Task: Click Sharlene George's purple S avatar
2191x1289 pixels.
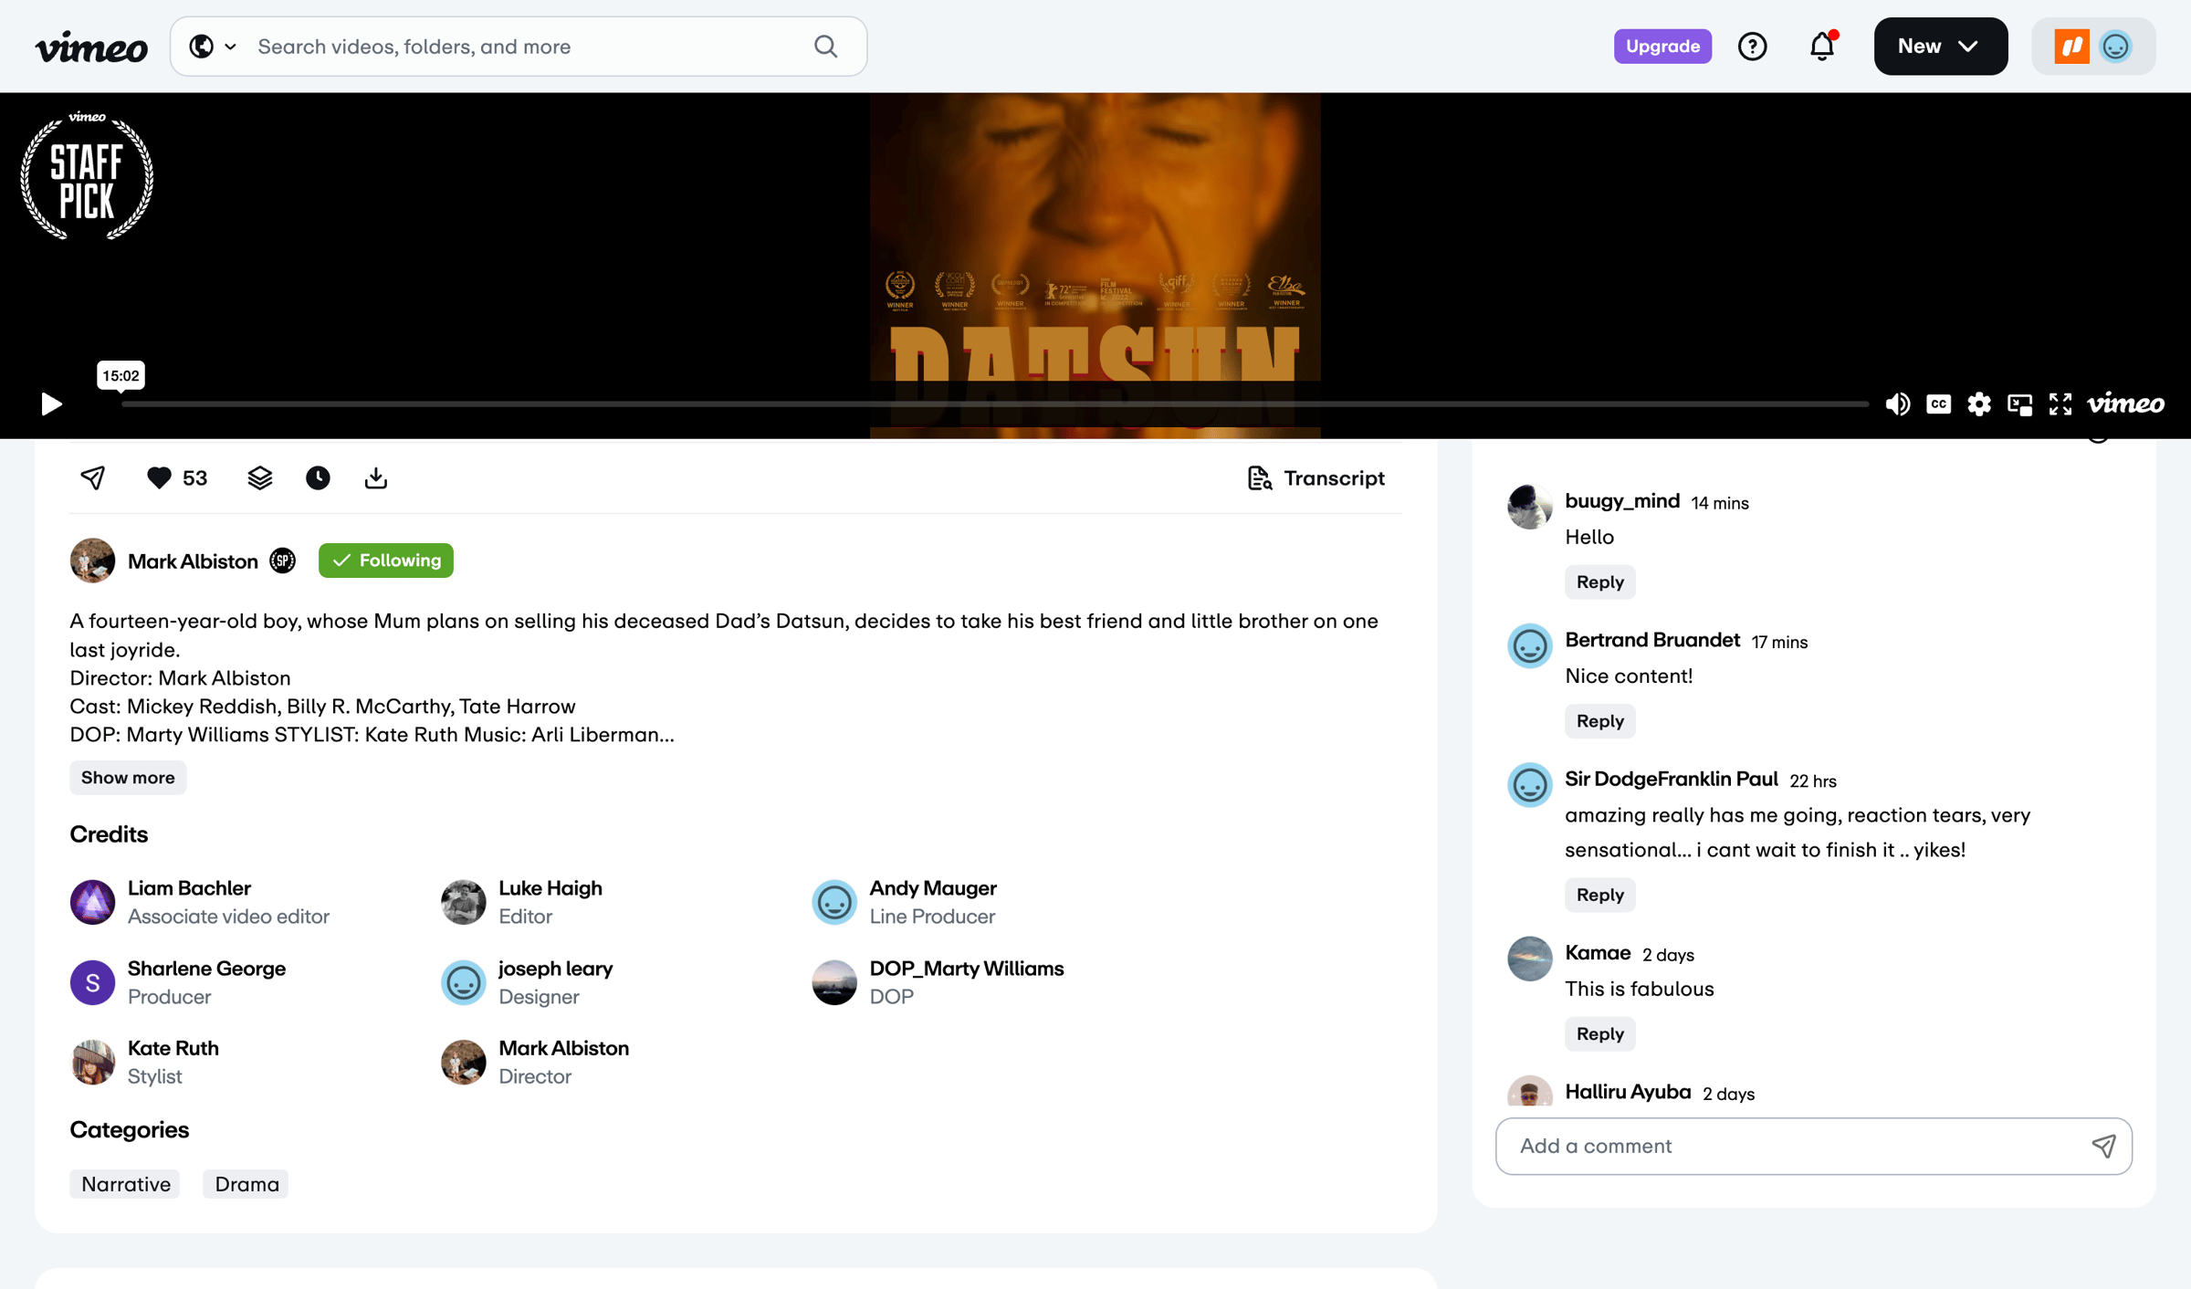Action: 92,982
